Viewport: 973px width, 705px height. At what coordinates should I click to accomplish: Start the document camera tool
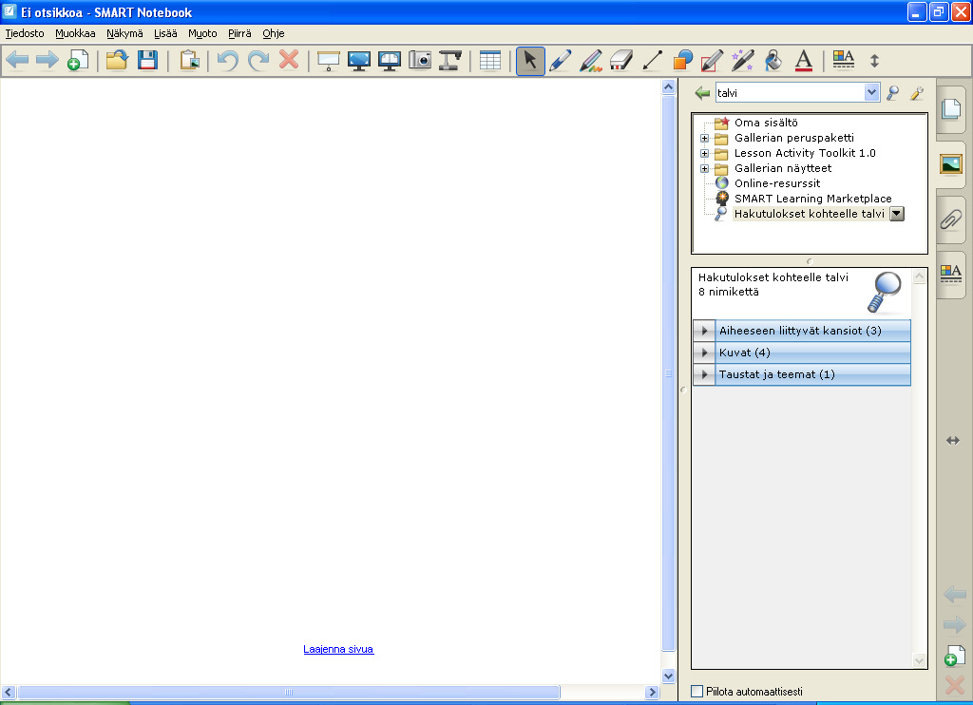point(449,60)
